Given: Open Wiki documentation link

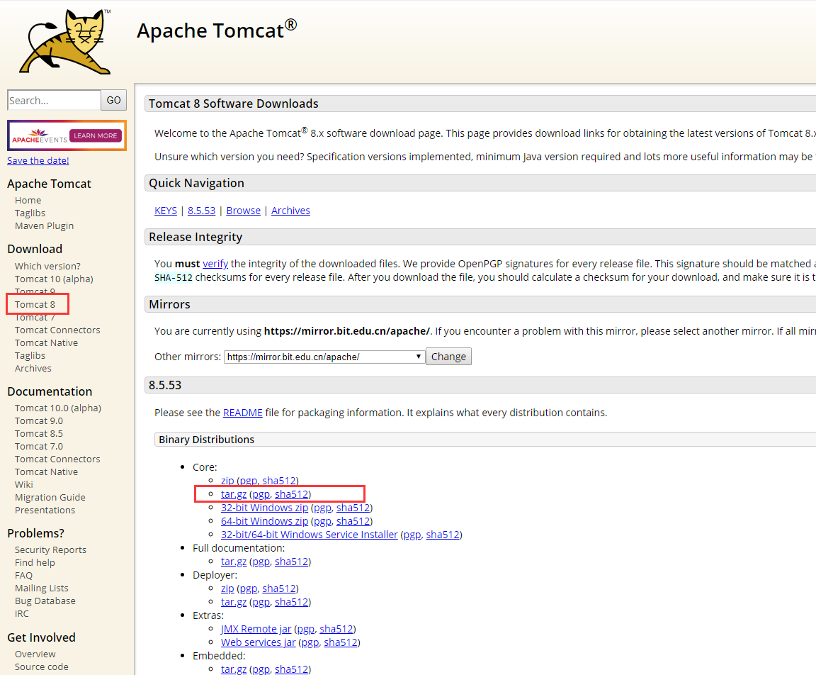Looking at the screenshot, I should coord(24,484).
